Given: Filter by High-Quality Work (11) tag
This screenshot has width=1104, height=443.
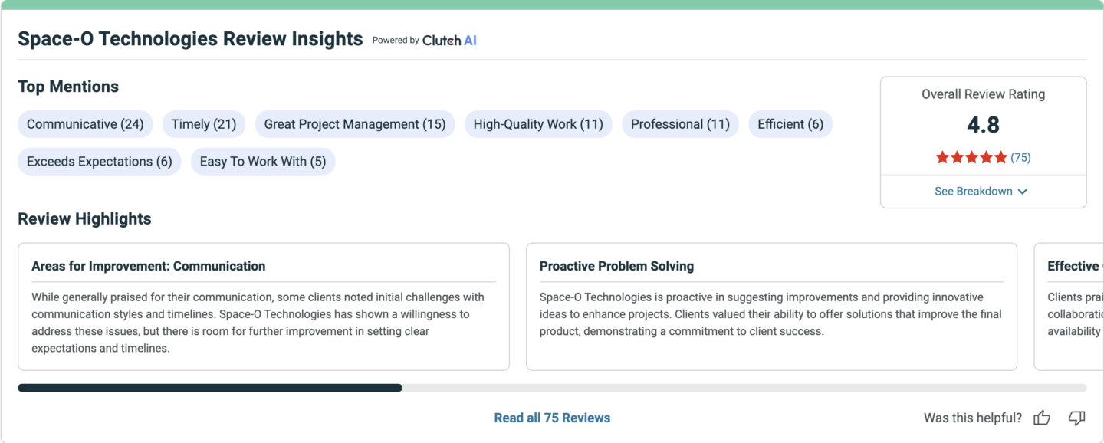Looking at the screenshot, I should [538, 124].
